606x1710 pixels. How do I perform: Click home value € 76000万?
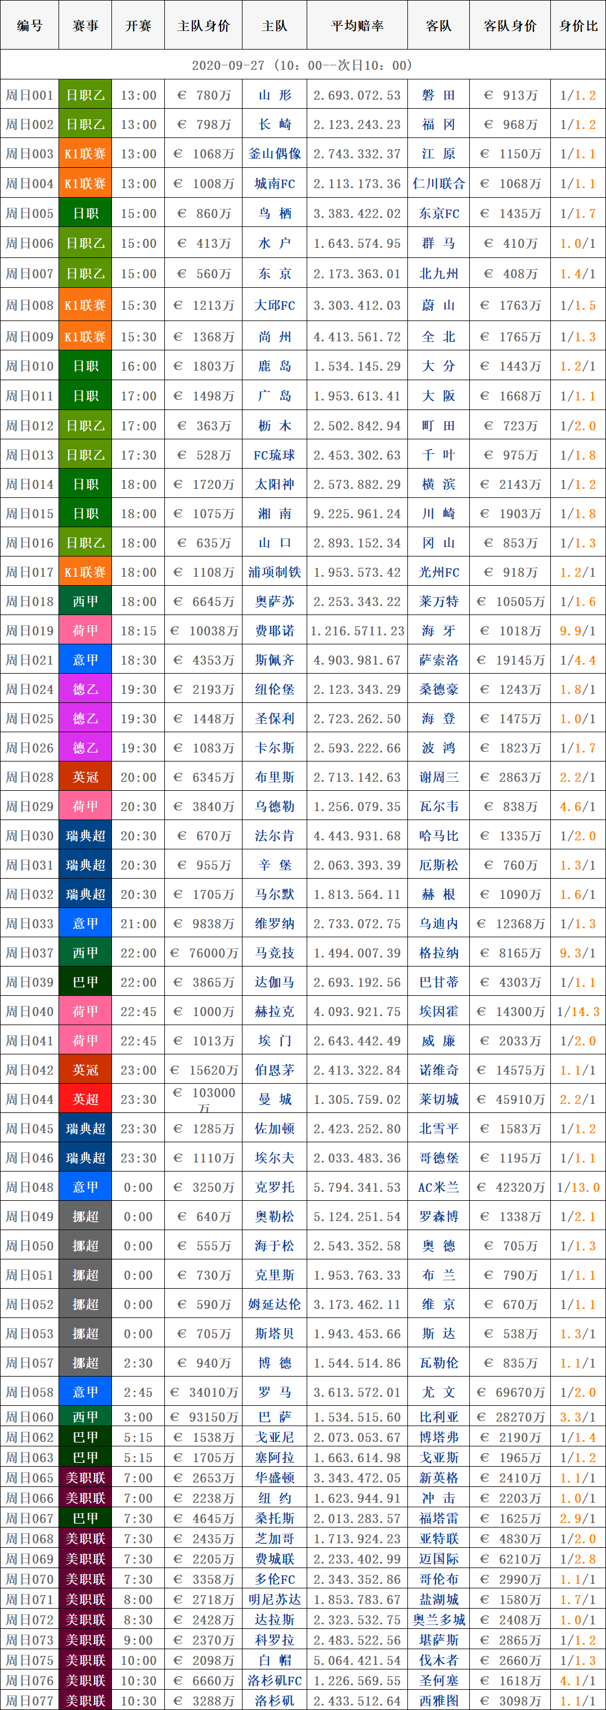(x=204, y=952)
